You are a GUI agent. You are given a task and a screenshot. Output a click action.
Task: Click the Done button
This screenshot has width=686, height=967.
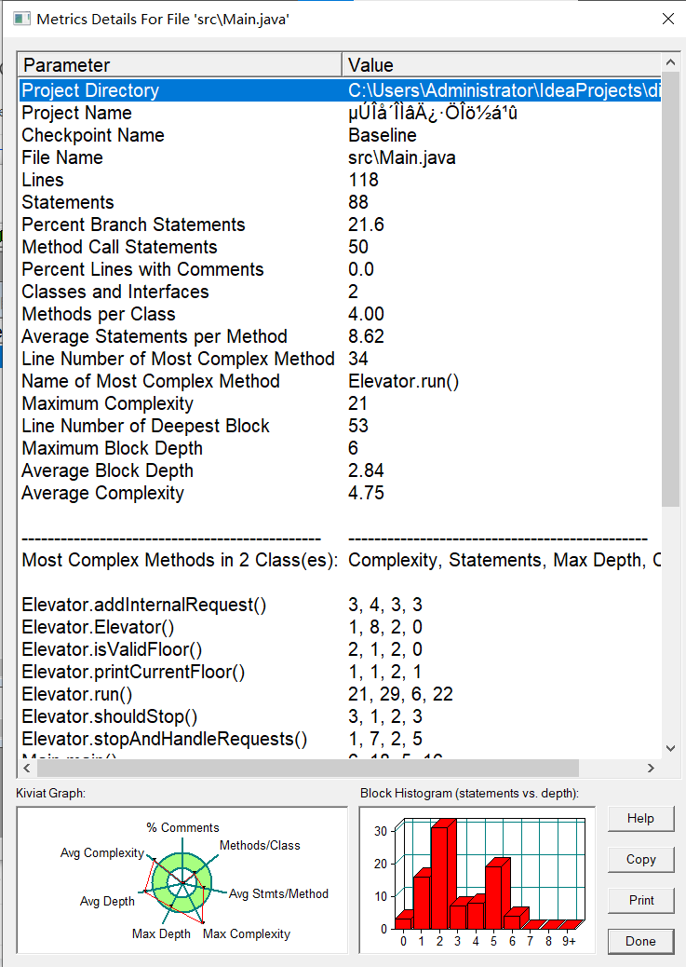(x=640, y=941)
